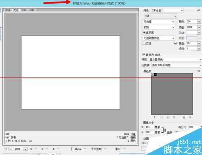Open the Web 靠色 snap dropdown arrow

tap(199, 43)
